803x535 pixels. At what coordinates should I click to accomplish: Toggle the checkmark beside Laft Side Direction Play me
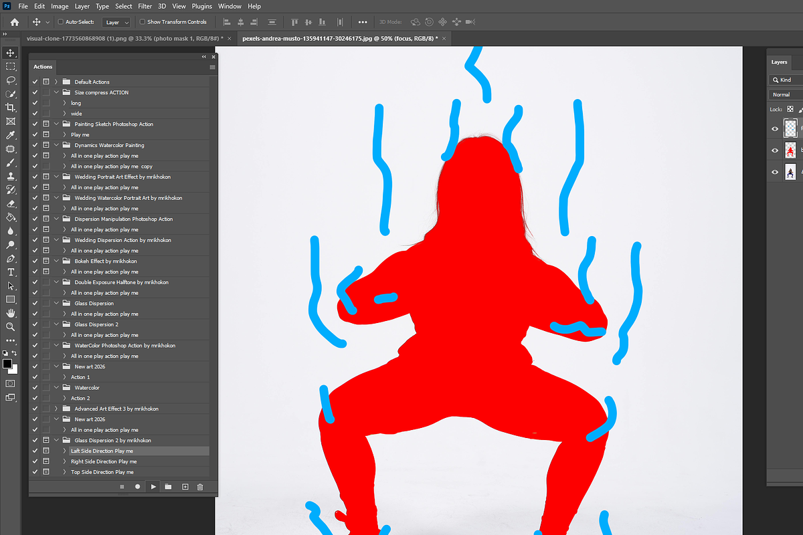(35, 451)
